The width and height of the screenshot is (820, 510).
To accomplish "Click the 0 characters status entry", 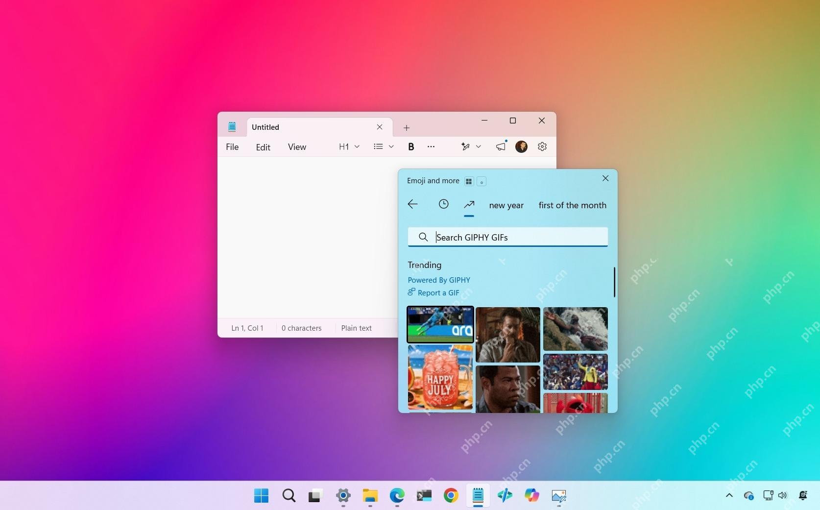I will [302, 328].
